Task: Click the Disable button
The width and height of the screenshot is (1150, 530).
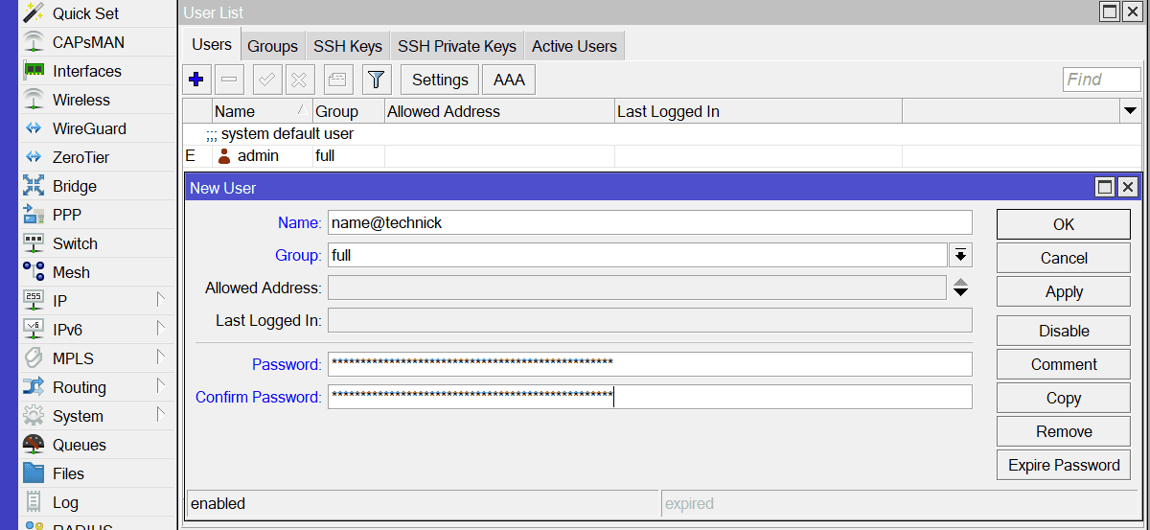Action: pos(1064,331)
